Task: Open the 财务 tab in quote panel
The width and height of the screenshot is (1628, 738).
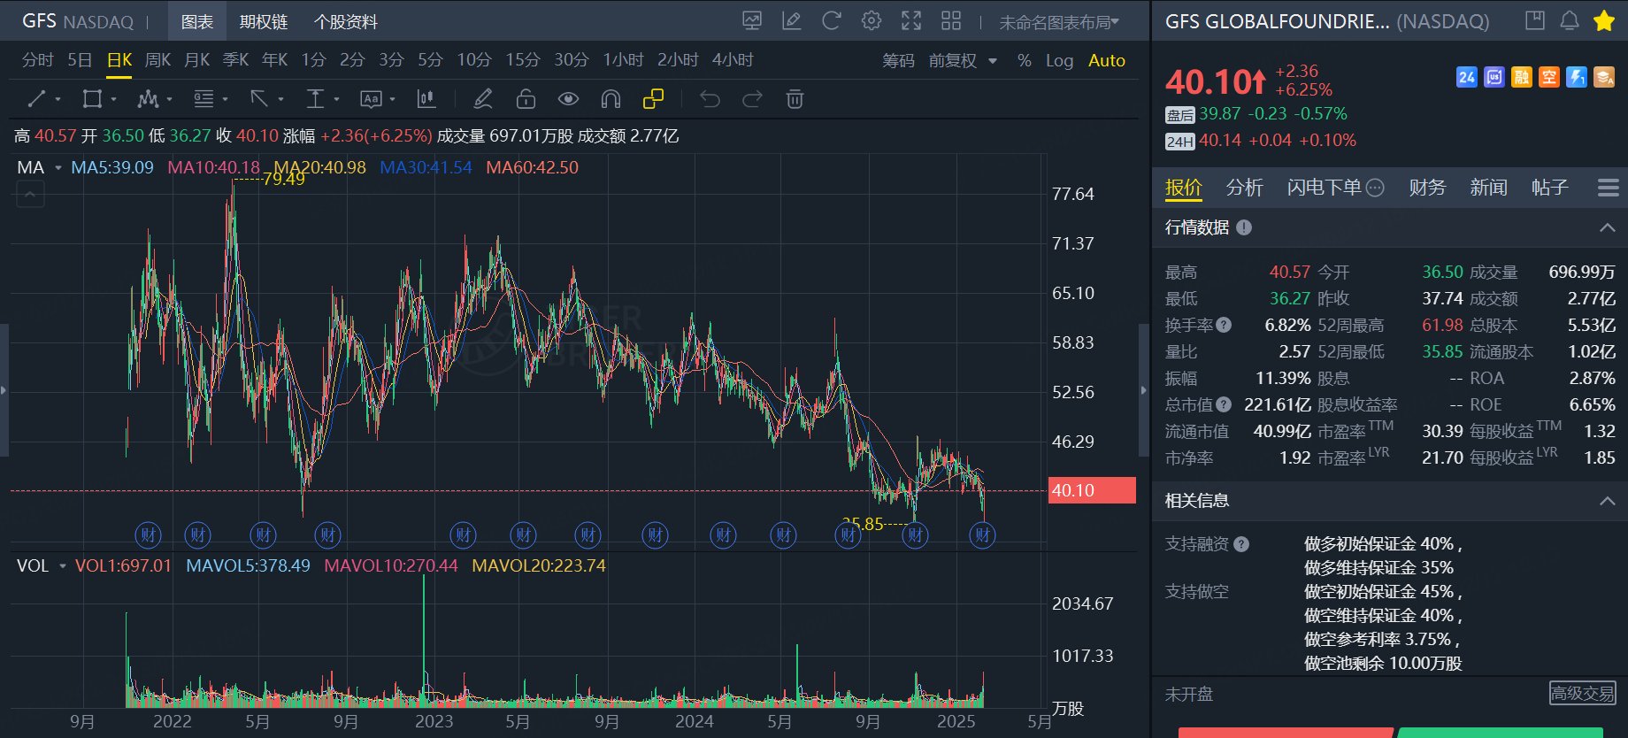Action: (1426, 188)
